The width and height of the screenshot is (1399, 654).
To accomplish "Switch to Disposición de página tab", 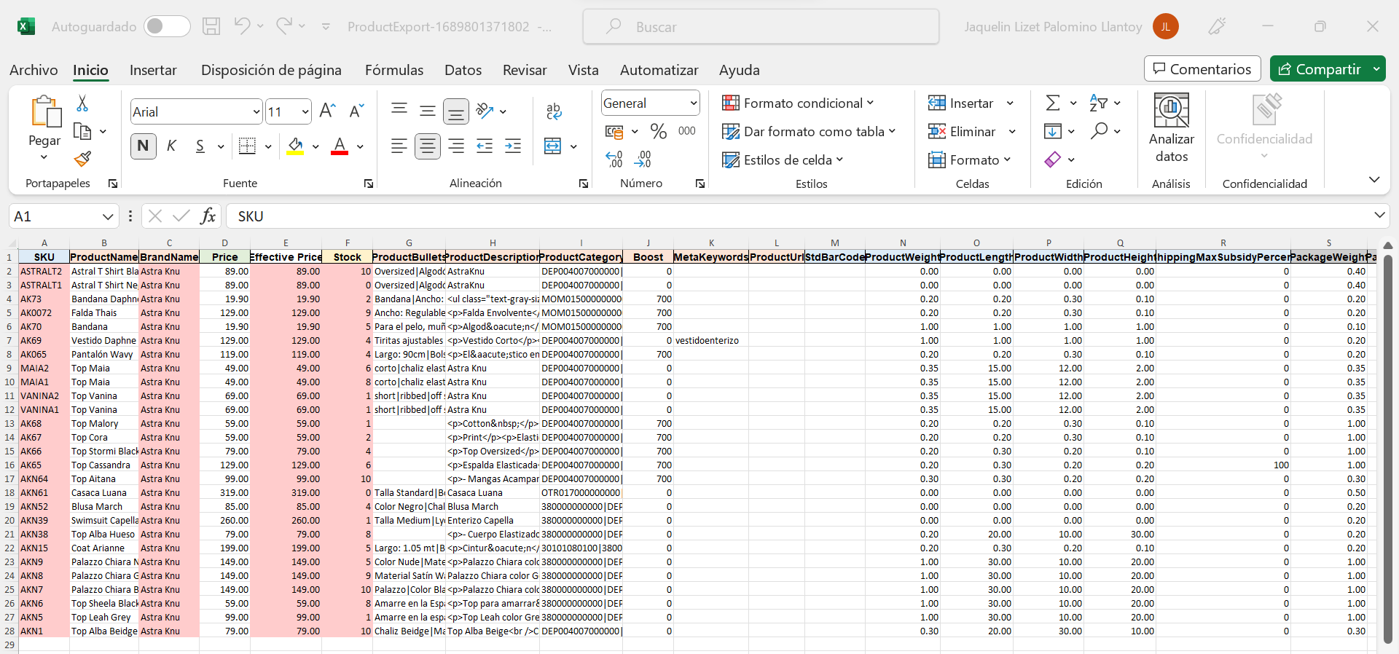I will 271,70.
